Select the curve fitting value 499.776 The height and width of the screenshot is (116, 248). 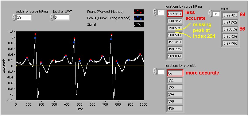pos(175,49)
